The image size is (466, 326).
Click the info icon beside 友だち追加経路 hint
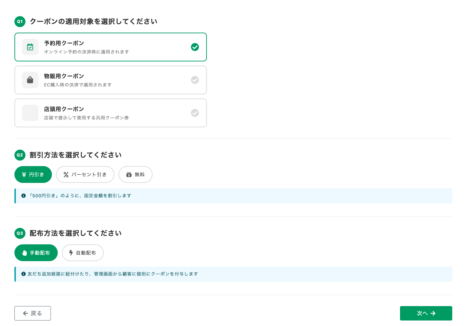[23, 274]
